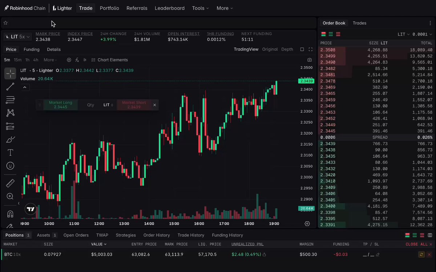This screenshot has height=272, width=436.
Task: Select the brush drawing tool
Action: 10,139
